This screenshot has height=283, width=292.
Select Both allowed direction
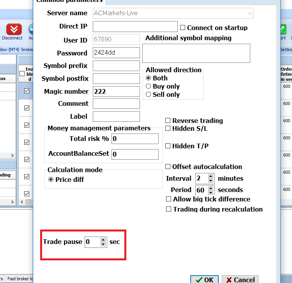tap(148, 78)
